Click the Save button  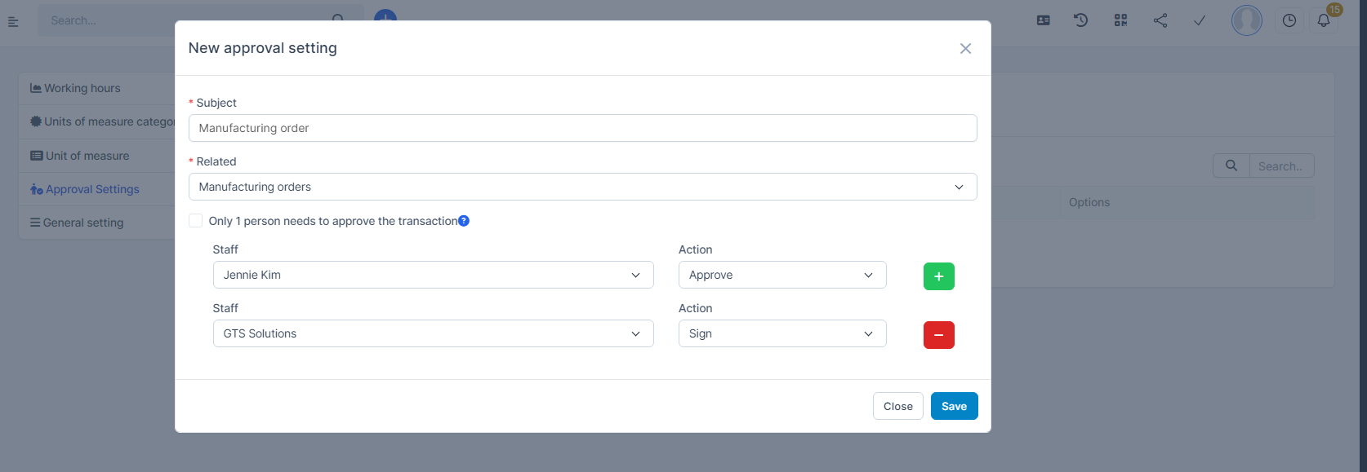pyautogui.click(x=954, y=406)
